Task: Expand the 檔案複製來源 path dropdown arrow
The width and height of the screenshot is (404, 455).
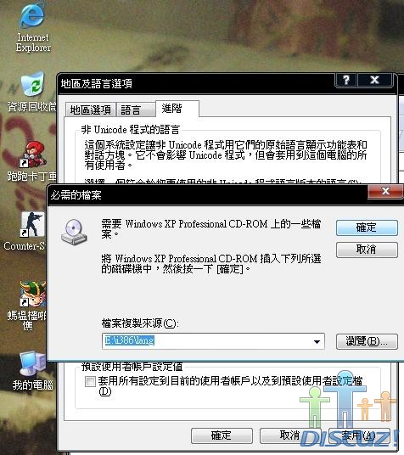Action: [317, 342]
